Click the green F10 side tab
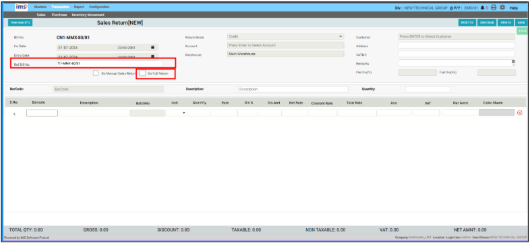The image size is (530, 243). coord(522,31)
